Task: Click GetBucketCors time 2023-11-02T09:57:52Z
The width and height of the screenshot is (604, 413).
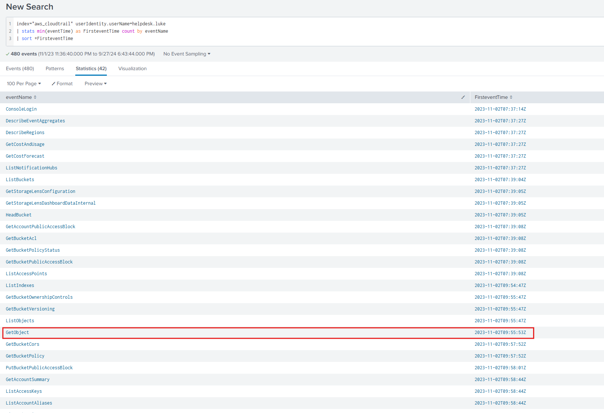Action: tap(500, 344)
